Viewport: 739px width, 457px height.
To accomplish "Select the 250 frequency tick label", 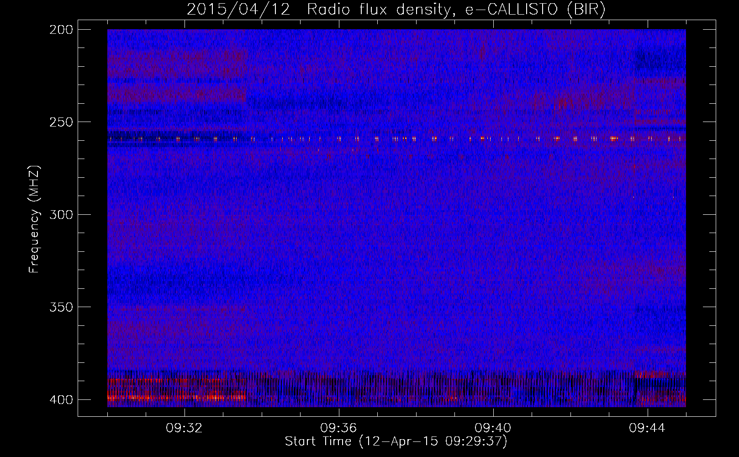I will click(x=61, y=122).
